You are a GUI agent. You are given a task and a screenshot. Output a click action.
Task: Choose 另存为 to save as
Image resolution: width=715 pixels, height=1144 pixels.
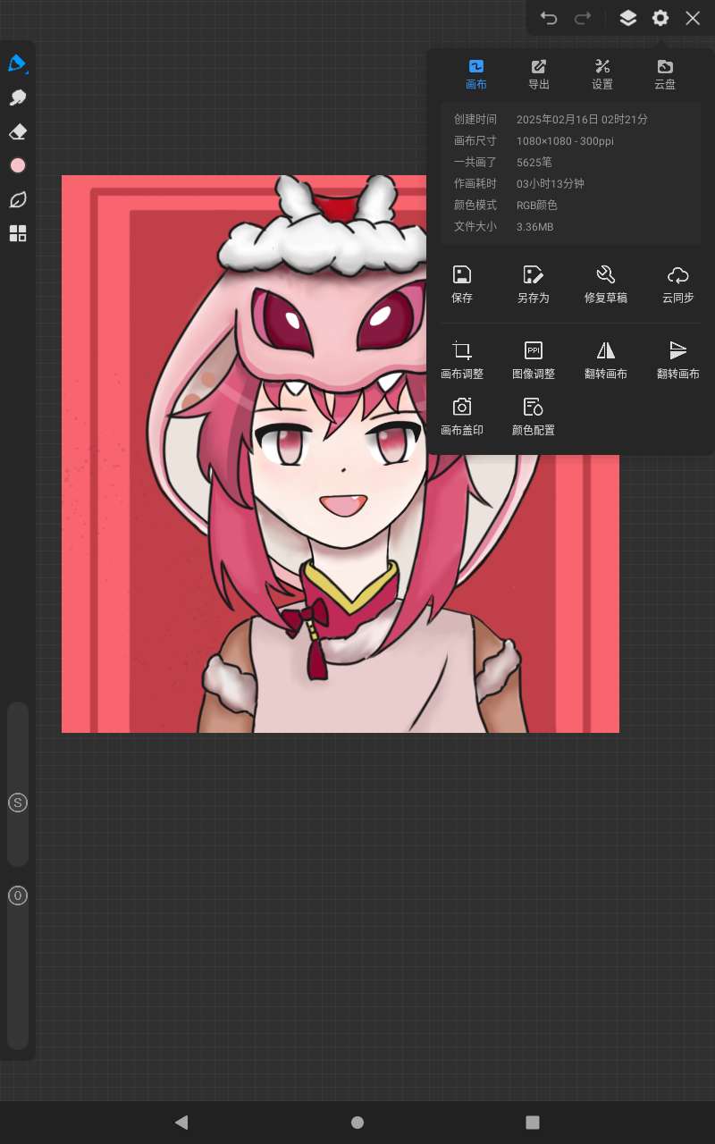pyautogui.click(x=533, y=284)
